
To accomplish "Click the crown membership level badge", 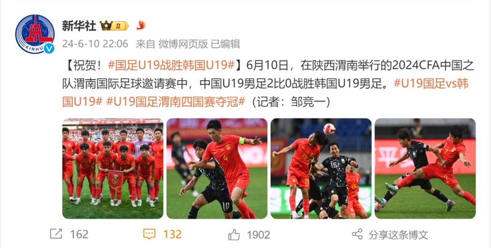I will click(x=114, y=26).
